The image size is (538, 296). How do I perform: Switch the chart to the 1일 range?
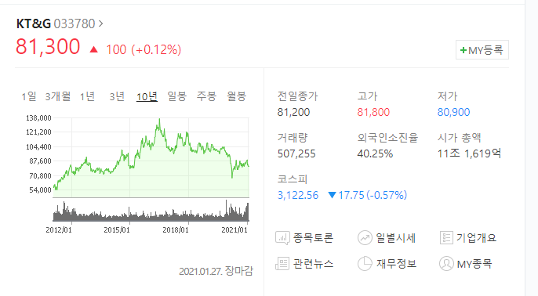coord(29,96)
